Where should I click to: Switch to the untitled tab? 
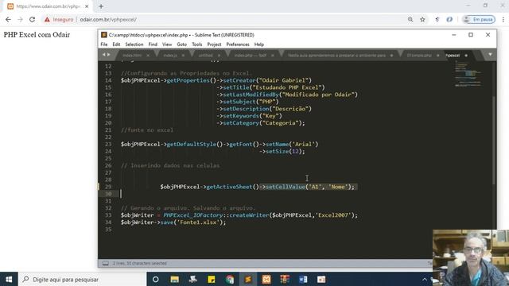click(205, 56)
